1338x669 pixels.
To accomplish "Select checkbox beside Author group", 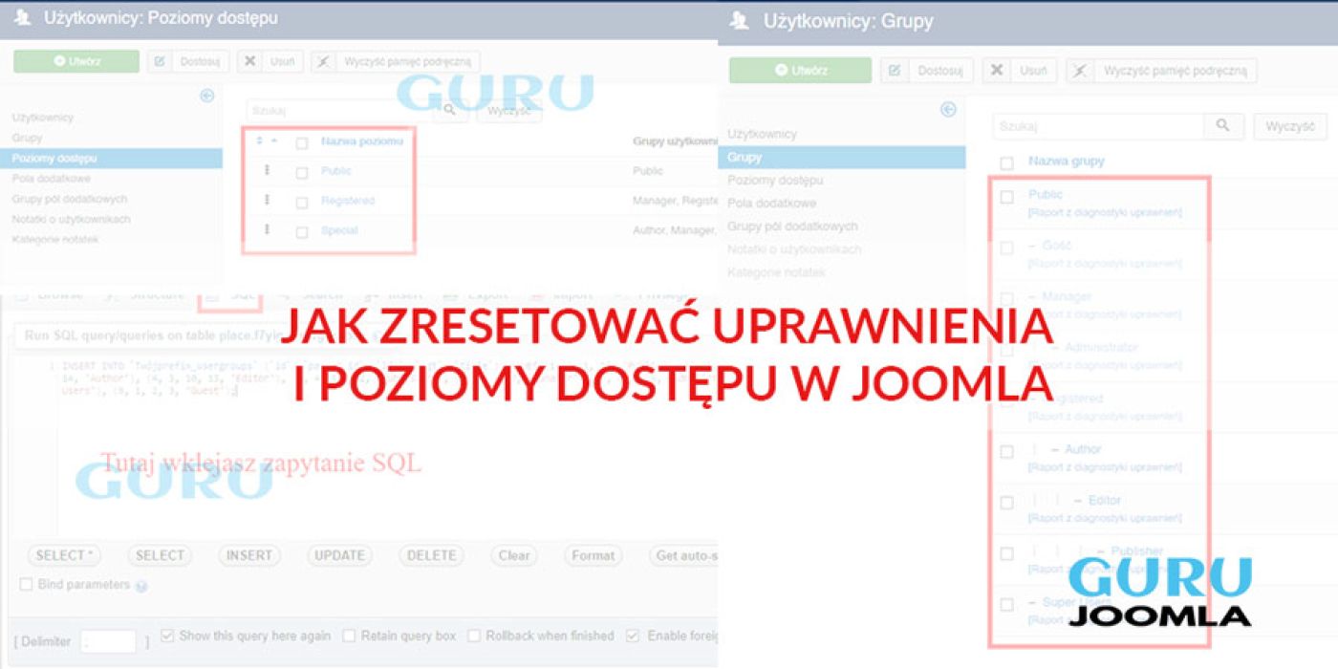I will tap(1006, 451).
